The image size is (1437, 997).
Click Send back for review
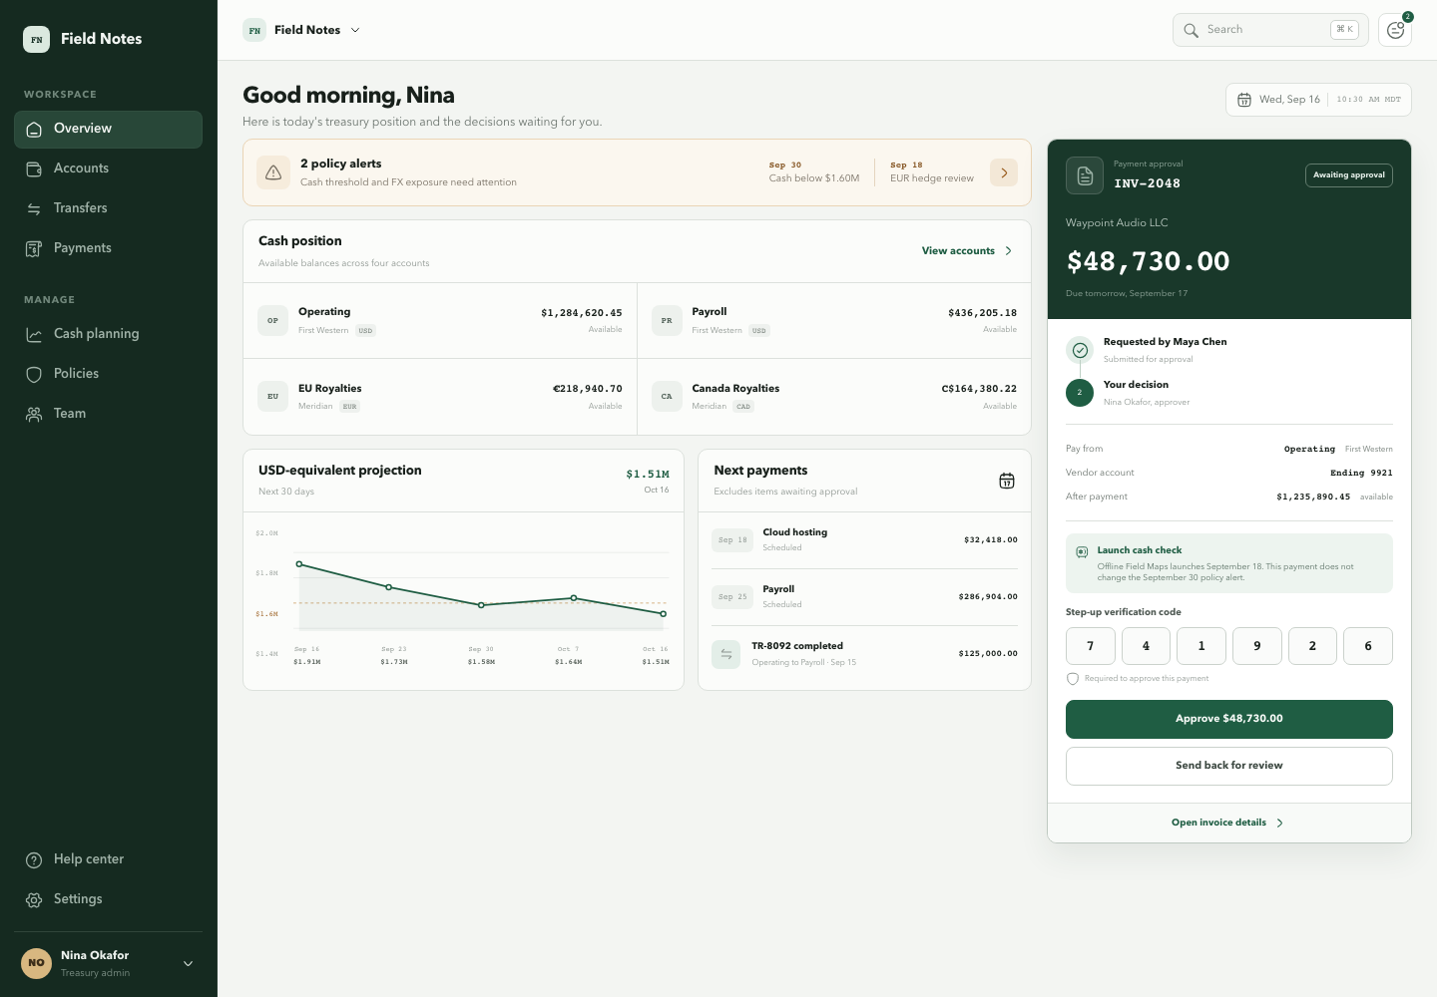[1229, 767]
